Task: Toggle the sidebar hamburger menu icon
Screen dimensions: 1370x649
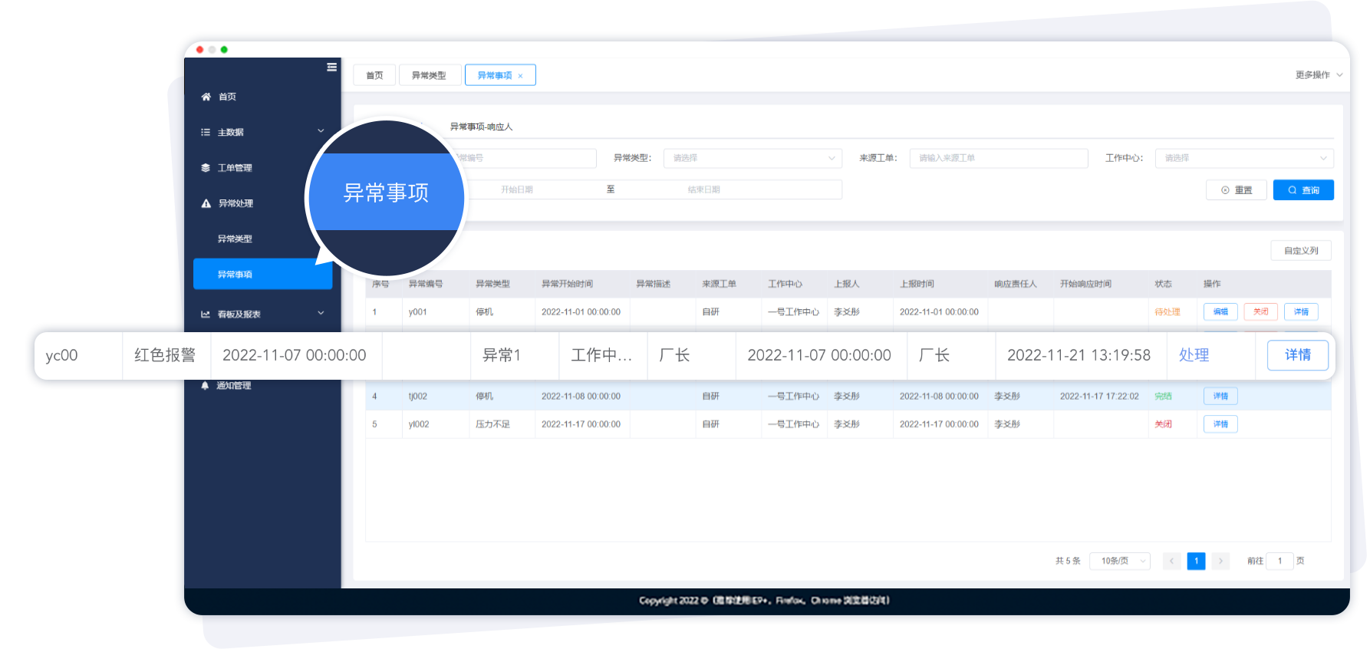Action: click(x=331, y=67)
